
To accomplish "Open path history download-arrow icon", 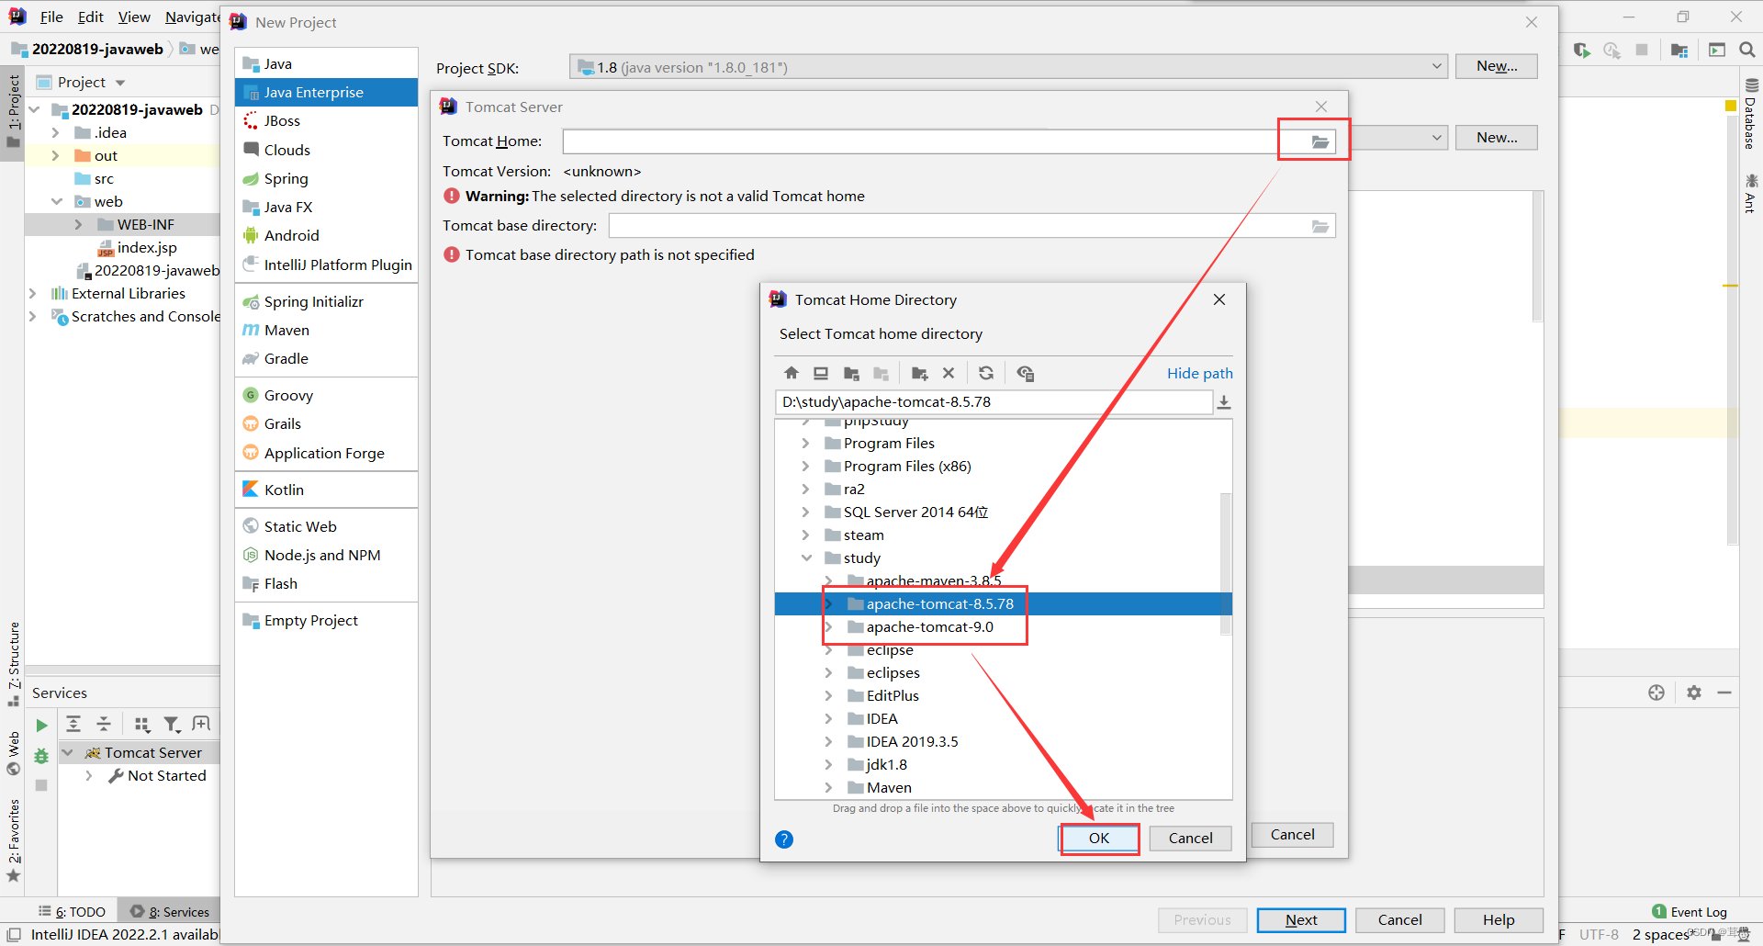I will (x=1224, y=402).
